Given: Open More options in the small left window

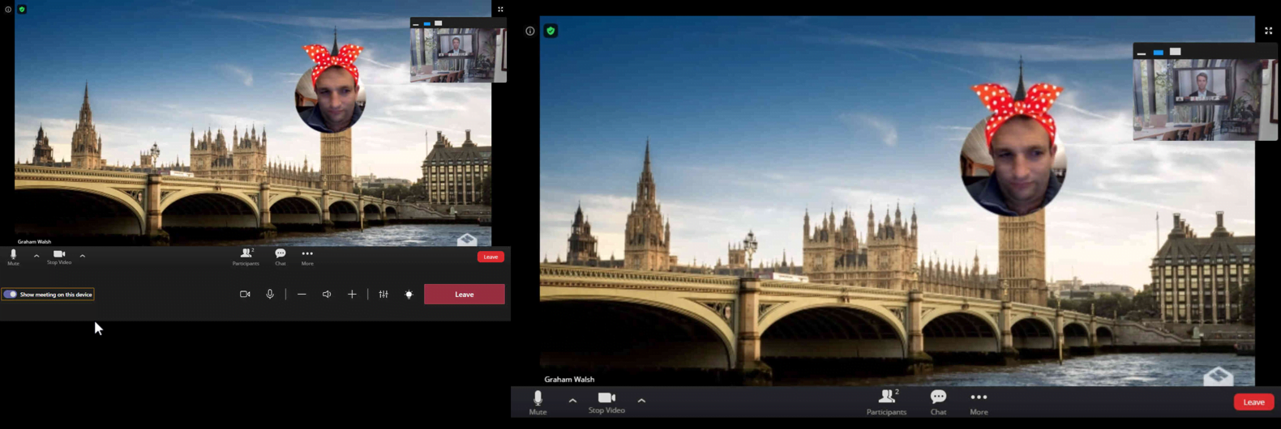Looking at the screenshot, I should coord(307,257).
